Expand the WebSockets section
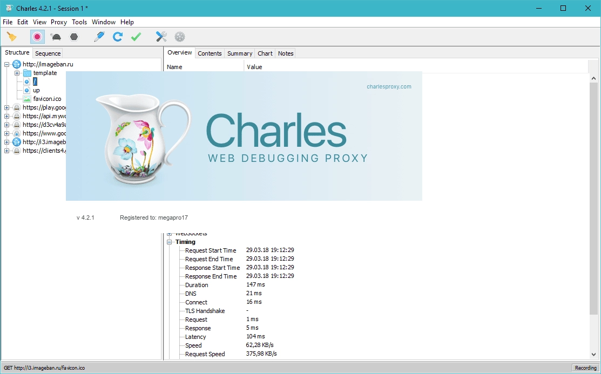The image size is (601, 374). coord(169,233)
